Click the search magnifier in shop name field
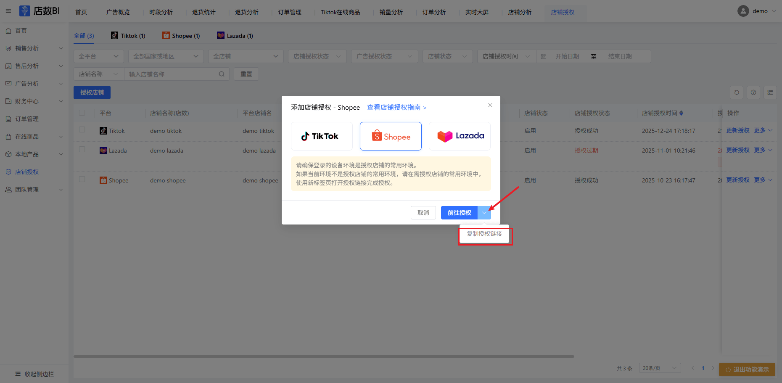782x383 pixels. coord(222,74)
